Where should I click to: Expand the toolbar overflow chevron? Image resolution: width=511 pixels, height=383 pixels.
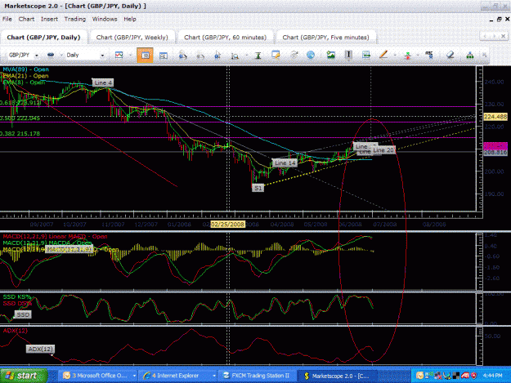coord(485,55)
